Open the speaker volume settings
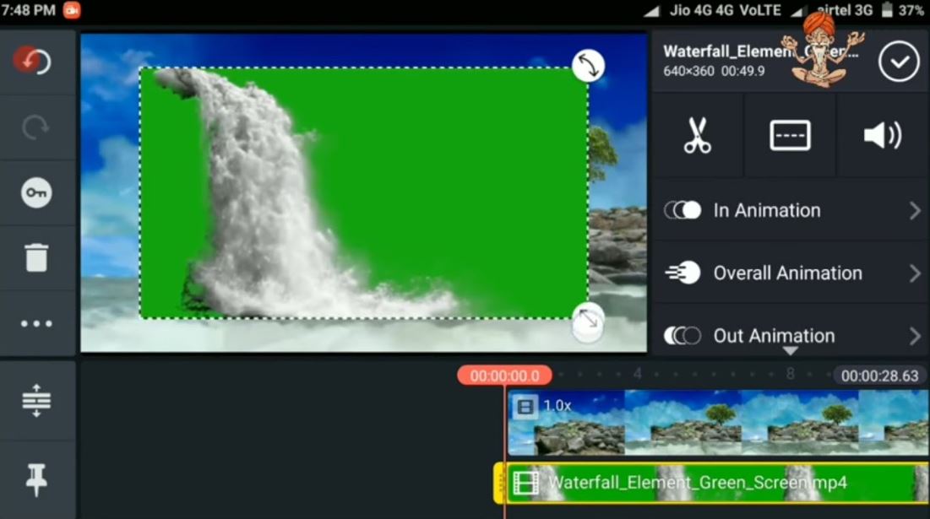The image size is (930, 519). point(883,135)
